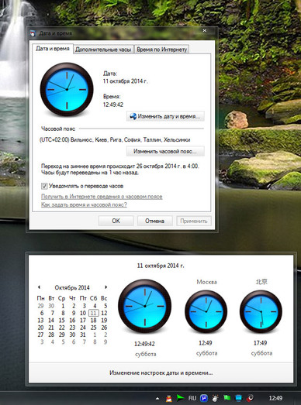Click the Москва analog clock

[x=206, y=311]
